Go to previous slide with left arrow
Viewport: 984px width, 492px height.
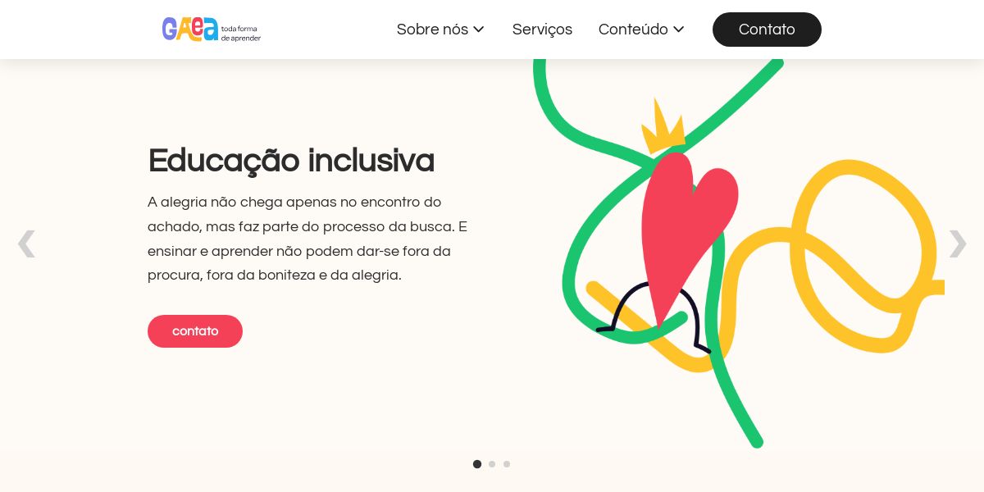(26, 244)
